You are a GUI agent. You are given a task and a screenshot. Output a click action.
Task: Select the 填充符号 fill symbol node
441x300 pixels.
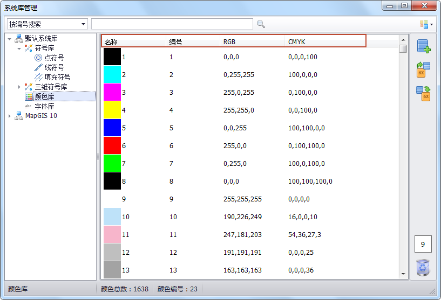tap(57, 77)
